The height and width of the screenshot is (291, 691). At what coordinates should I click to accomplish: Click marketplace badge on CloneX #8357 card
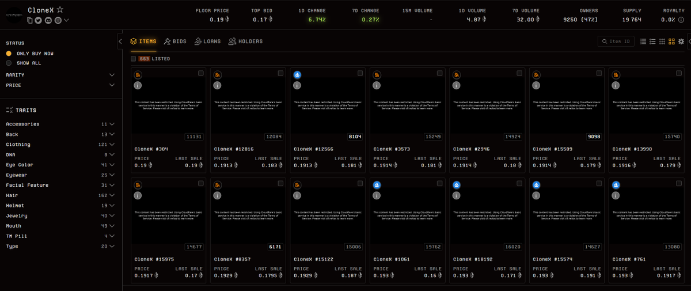218,185
